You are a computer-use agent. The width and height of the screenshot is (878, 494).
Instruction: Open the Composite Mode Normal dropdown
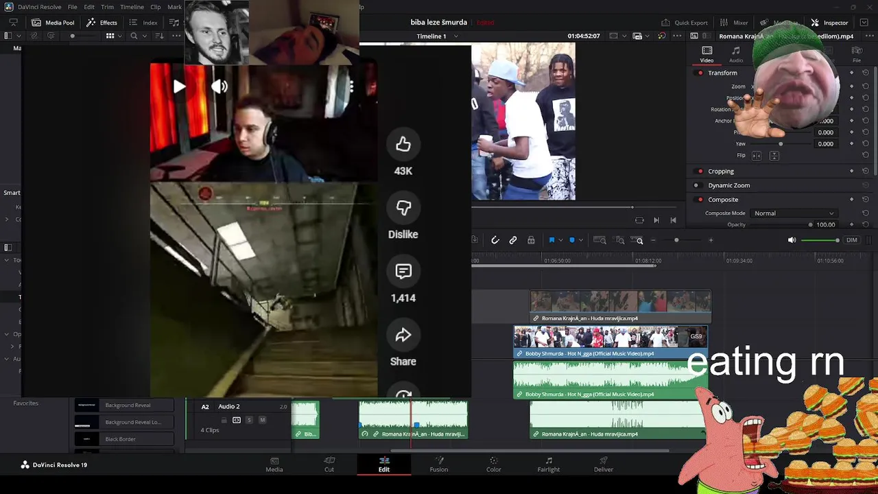794,213
